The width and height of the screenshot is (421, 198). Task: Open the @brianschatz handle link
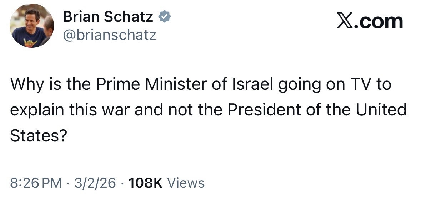pos(110,35)
